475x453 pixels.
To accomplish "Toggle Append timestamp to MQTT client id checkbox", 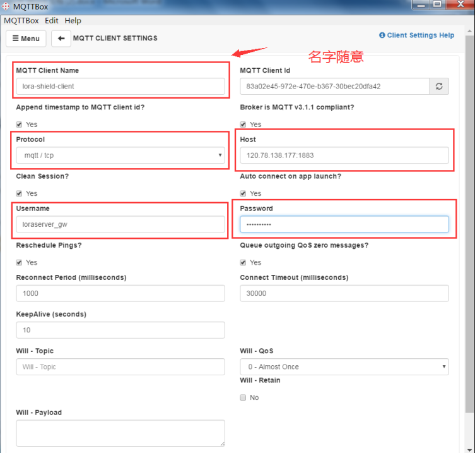I will (x=19, y=124).
